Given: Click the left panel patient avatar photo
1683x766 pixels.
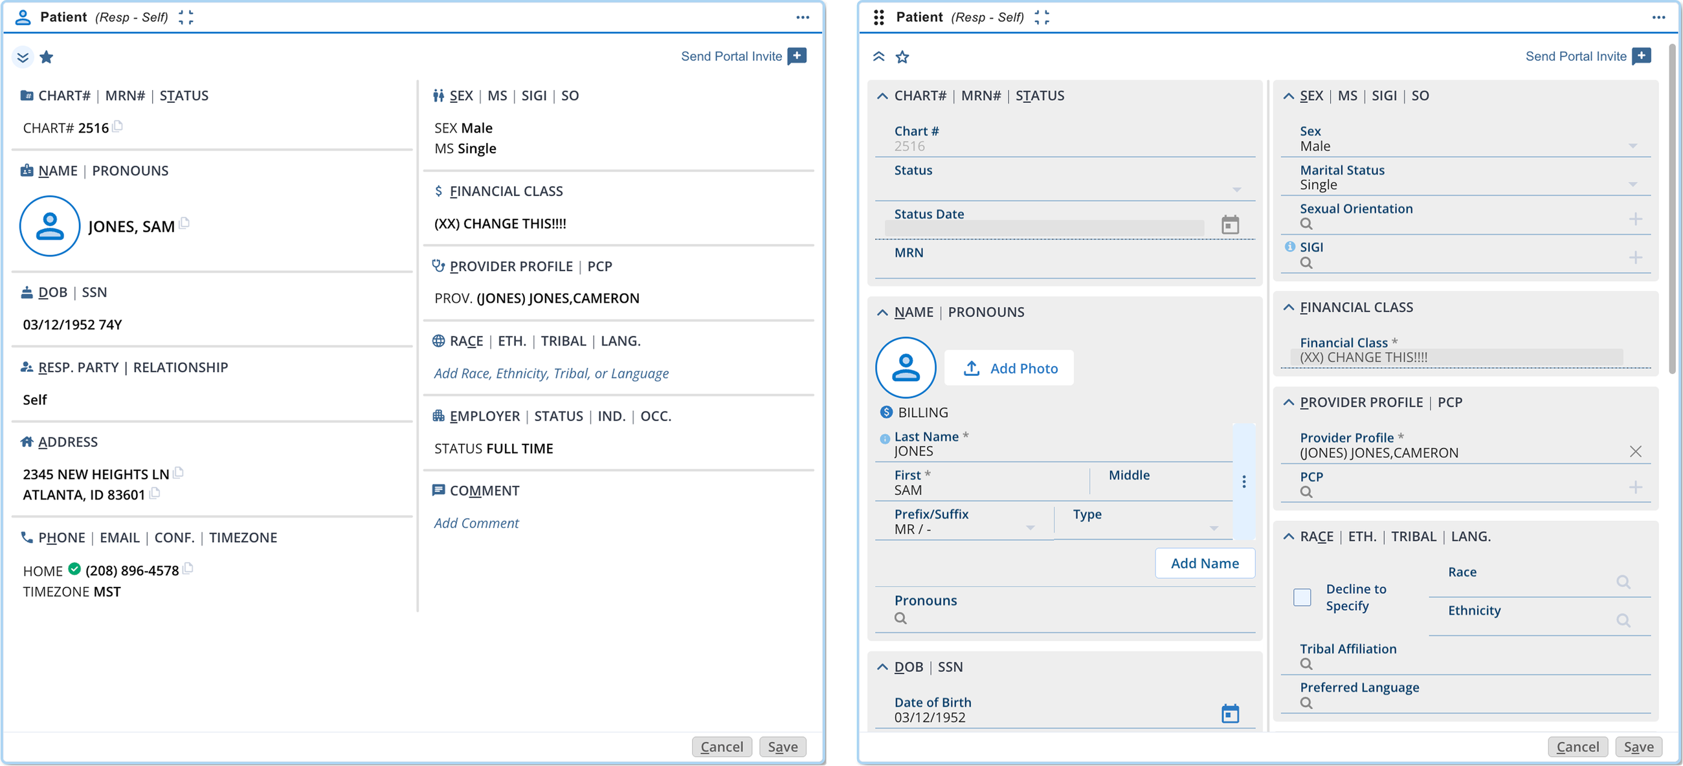Looking at the screenshot, I should tap(50, 226).
